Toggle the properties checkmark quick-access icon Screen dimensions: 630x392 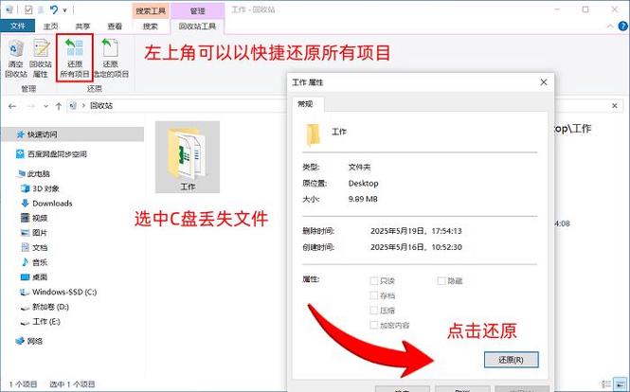[28, 9]
